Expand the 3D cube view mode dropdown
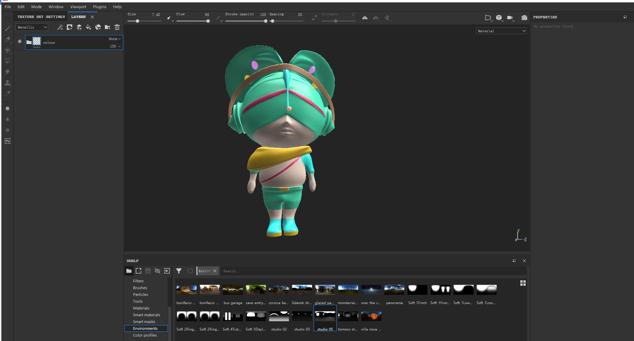 pos(499,18)
